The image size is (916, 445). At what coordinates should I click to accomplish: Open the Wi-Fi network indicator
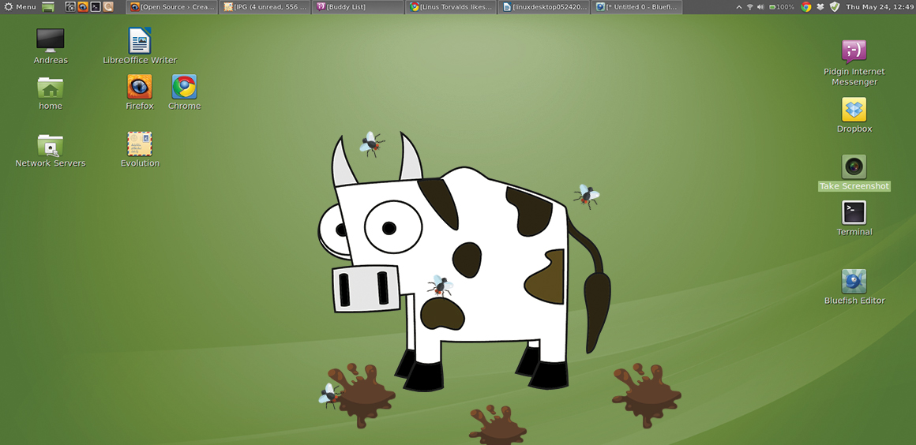(749, 7)
